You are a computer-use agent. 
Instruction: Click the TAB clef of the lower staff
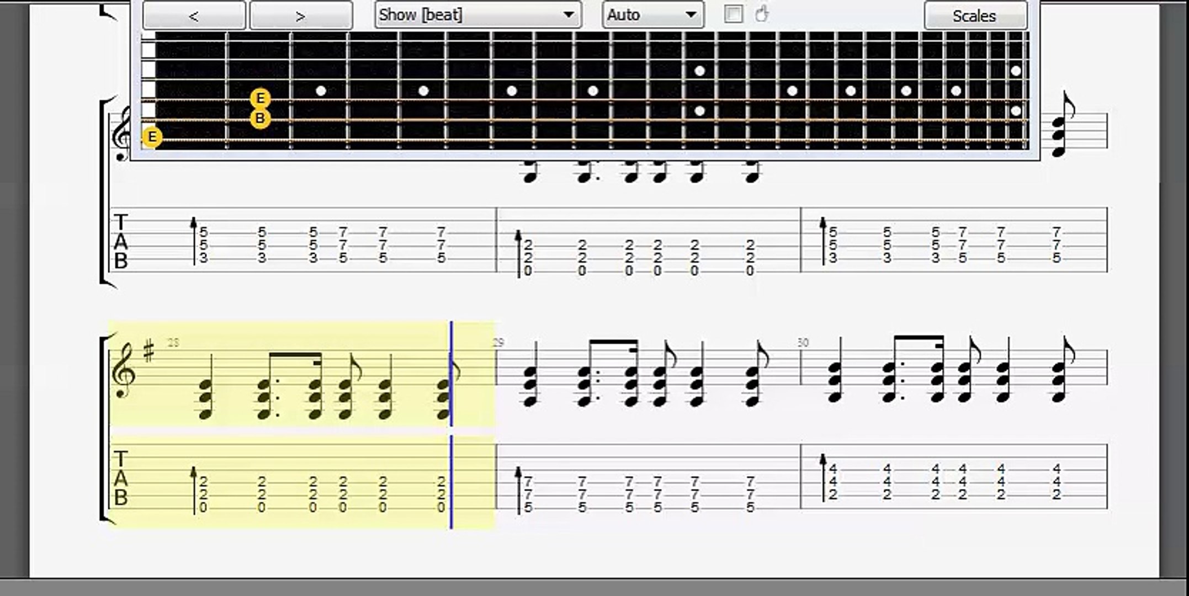click(120, 478)
